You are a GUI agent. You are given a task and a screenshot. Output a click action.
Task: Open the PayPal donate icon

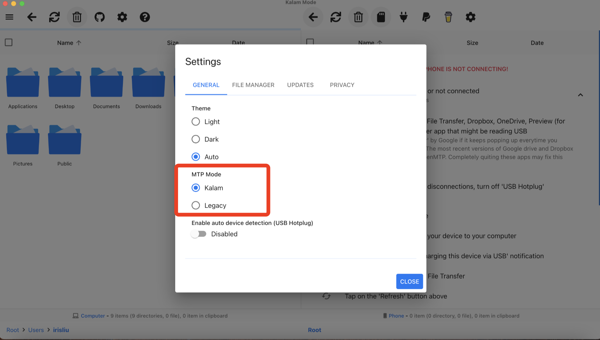[426, 17]
